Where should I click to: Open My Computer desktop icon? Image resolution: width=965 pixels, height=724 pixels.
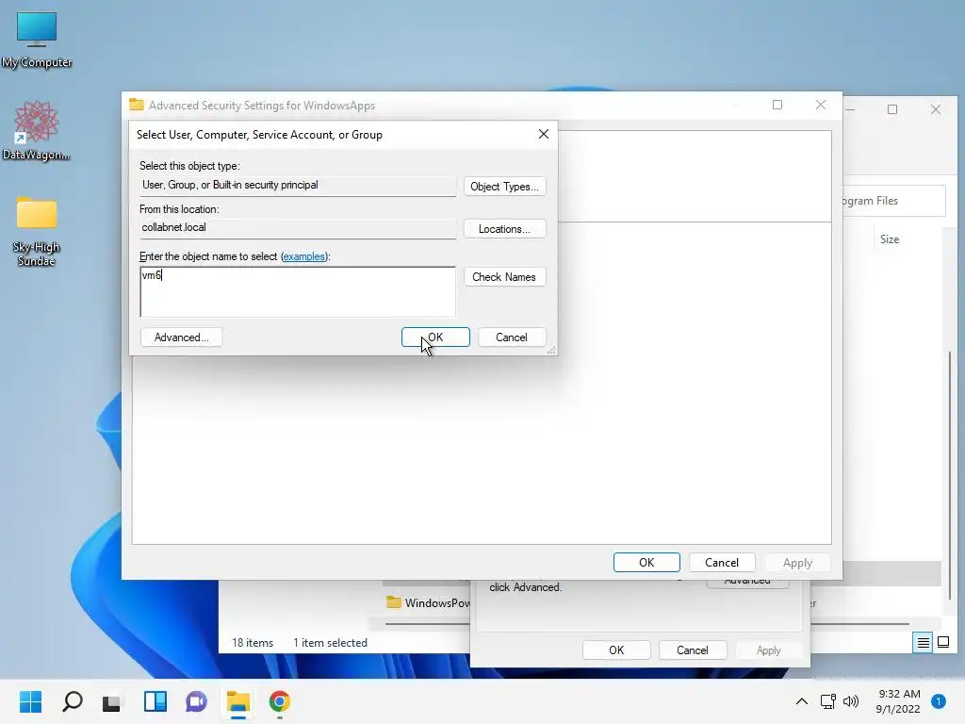(37, 40)
